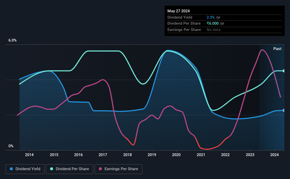The height and width of the screenshot is (179, 290).
Task: Select the 2024 axis label
Action: point(274,155)
